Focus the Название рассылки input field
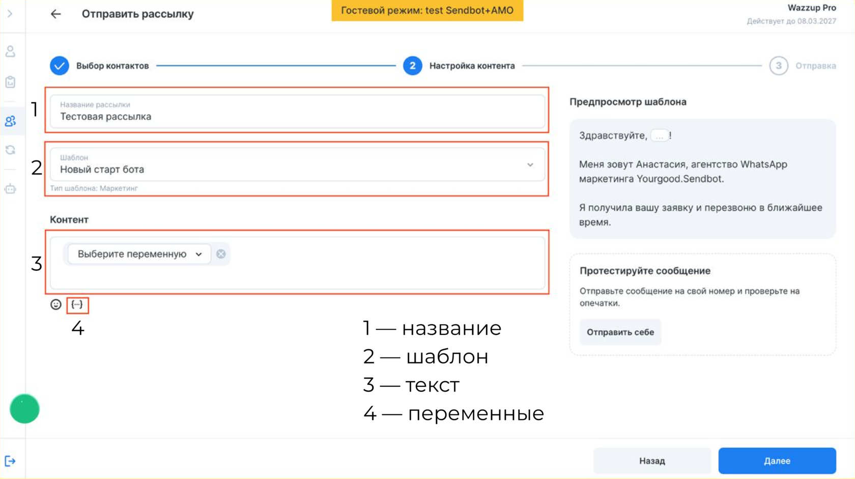This screenshot has height=479, width=855. [297, 111]
